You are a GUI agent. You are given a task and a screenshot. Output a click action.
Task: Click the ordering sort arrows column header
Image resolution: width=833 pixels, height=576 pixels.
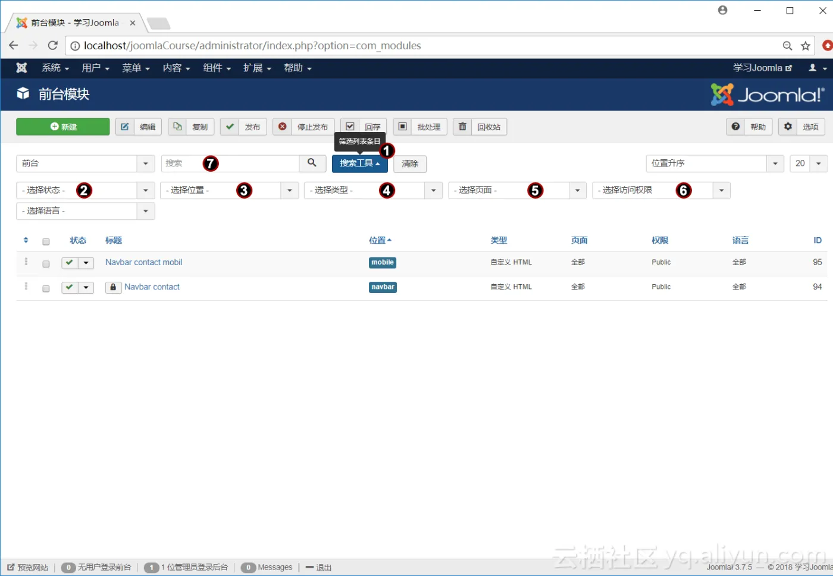pos(26,240)
